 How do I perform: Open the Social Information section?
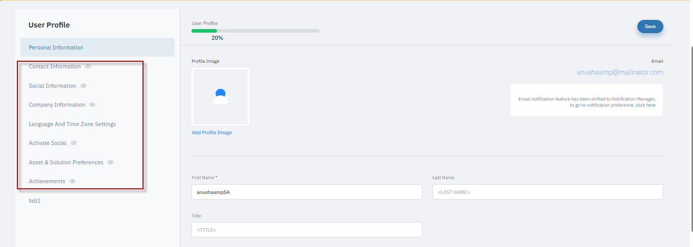tap(53, 86)
